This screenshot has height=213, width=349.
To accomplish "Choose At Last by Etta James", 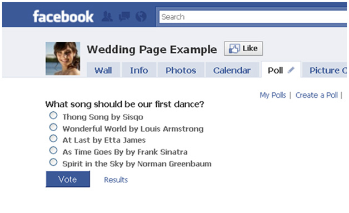I will coord(53,138).
